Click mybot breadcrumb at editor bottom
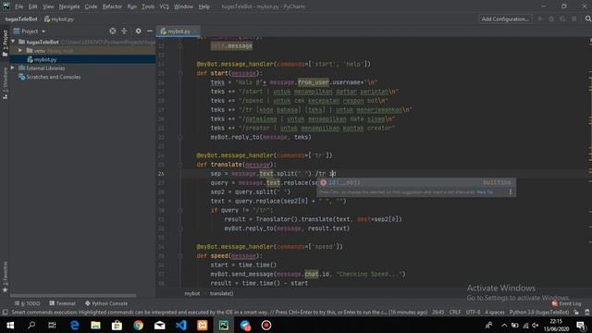 pos(192,293)
